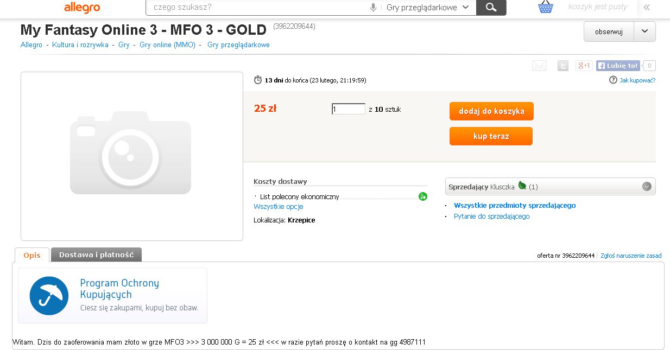The height and width of the screenshot is (350, 670).
Task: Expand the Sprzedający seller panel
Action: click(647, 186)
